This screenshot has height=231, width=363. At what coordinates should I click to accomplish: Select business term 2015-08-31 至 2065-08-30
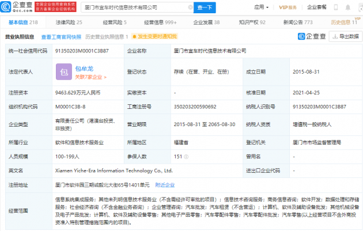205,124
